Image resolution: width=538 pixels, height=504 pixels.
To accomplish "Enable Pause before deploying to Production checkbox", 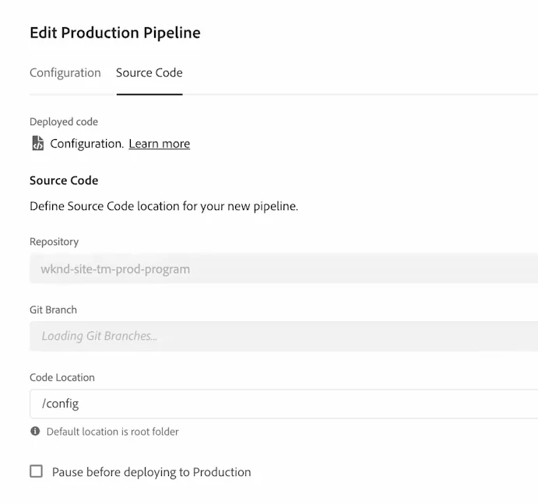I will [37, 471].
